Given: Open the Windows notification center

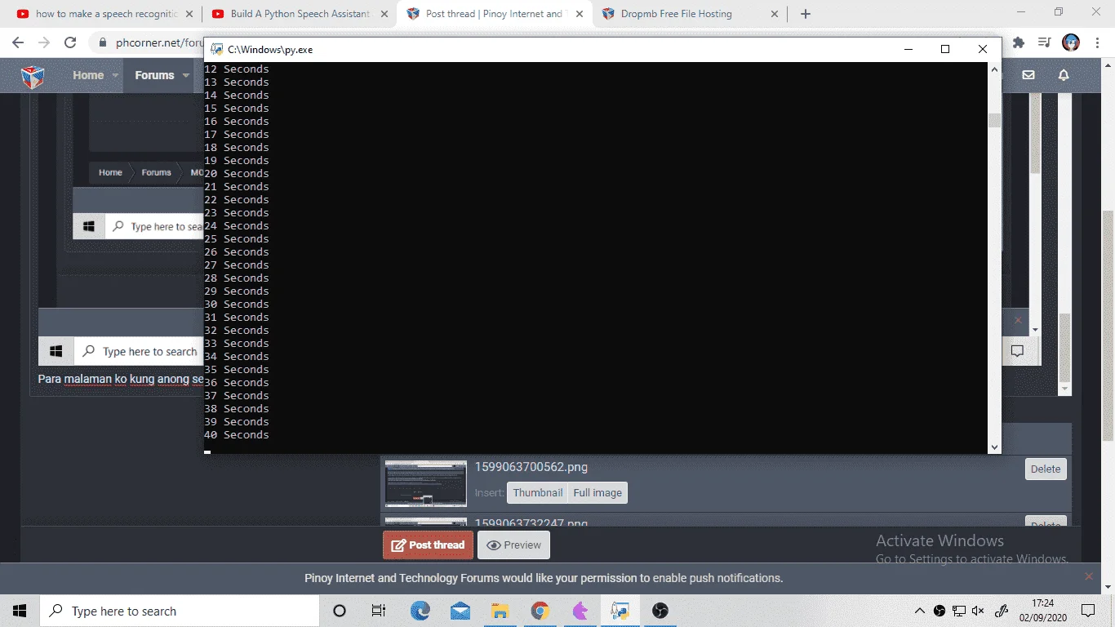Looking at the screenshot, I should [1088, 611].
